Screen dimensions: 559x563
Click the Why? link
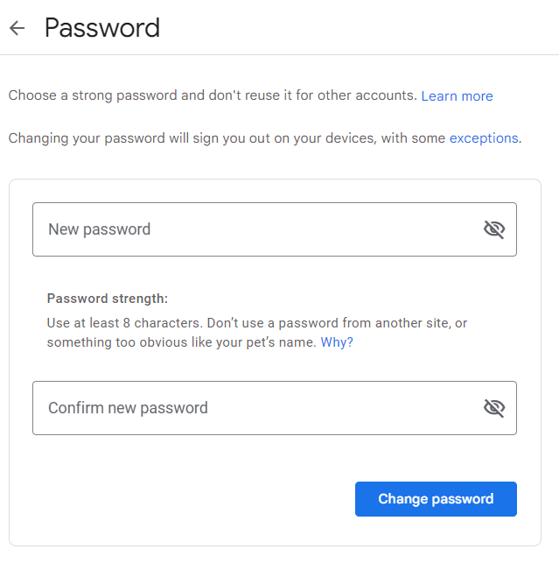click(337, 342)
